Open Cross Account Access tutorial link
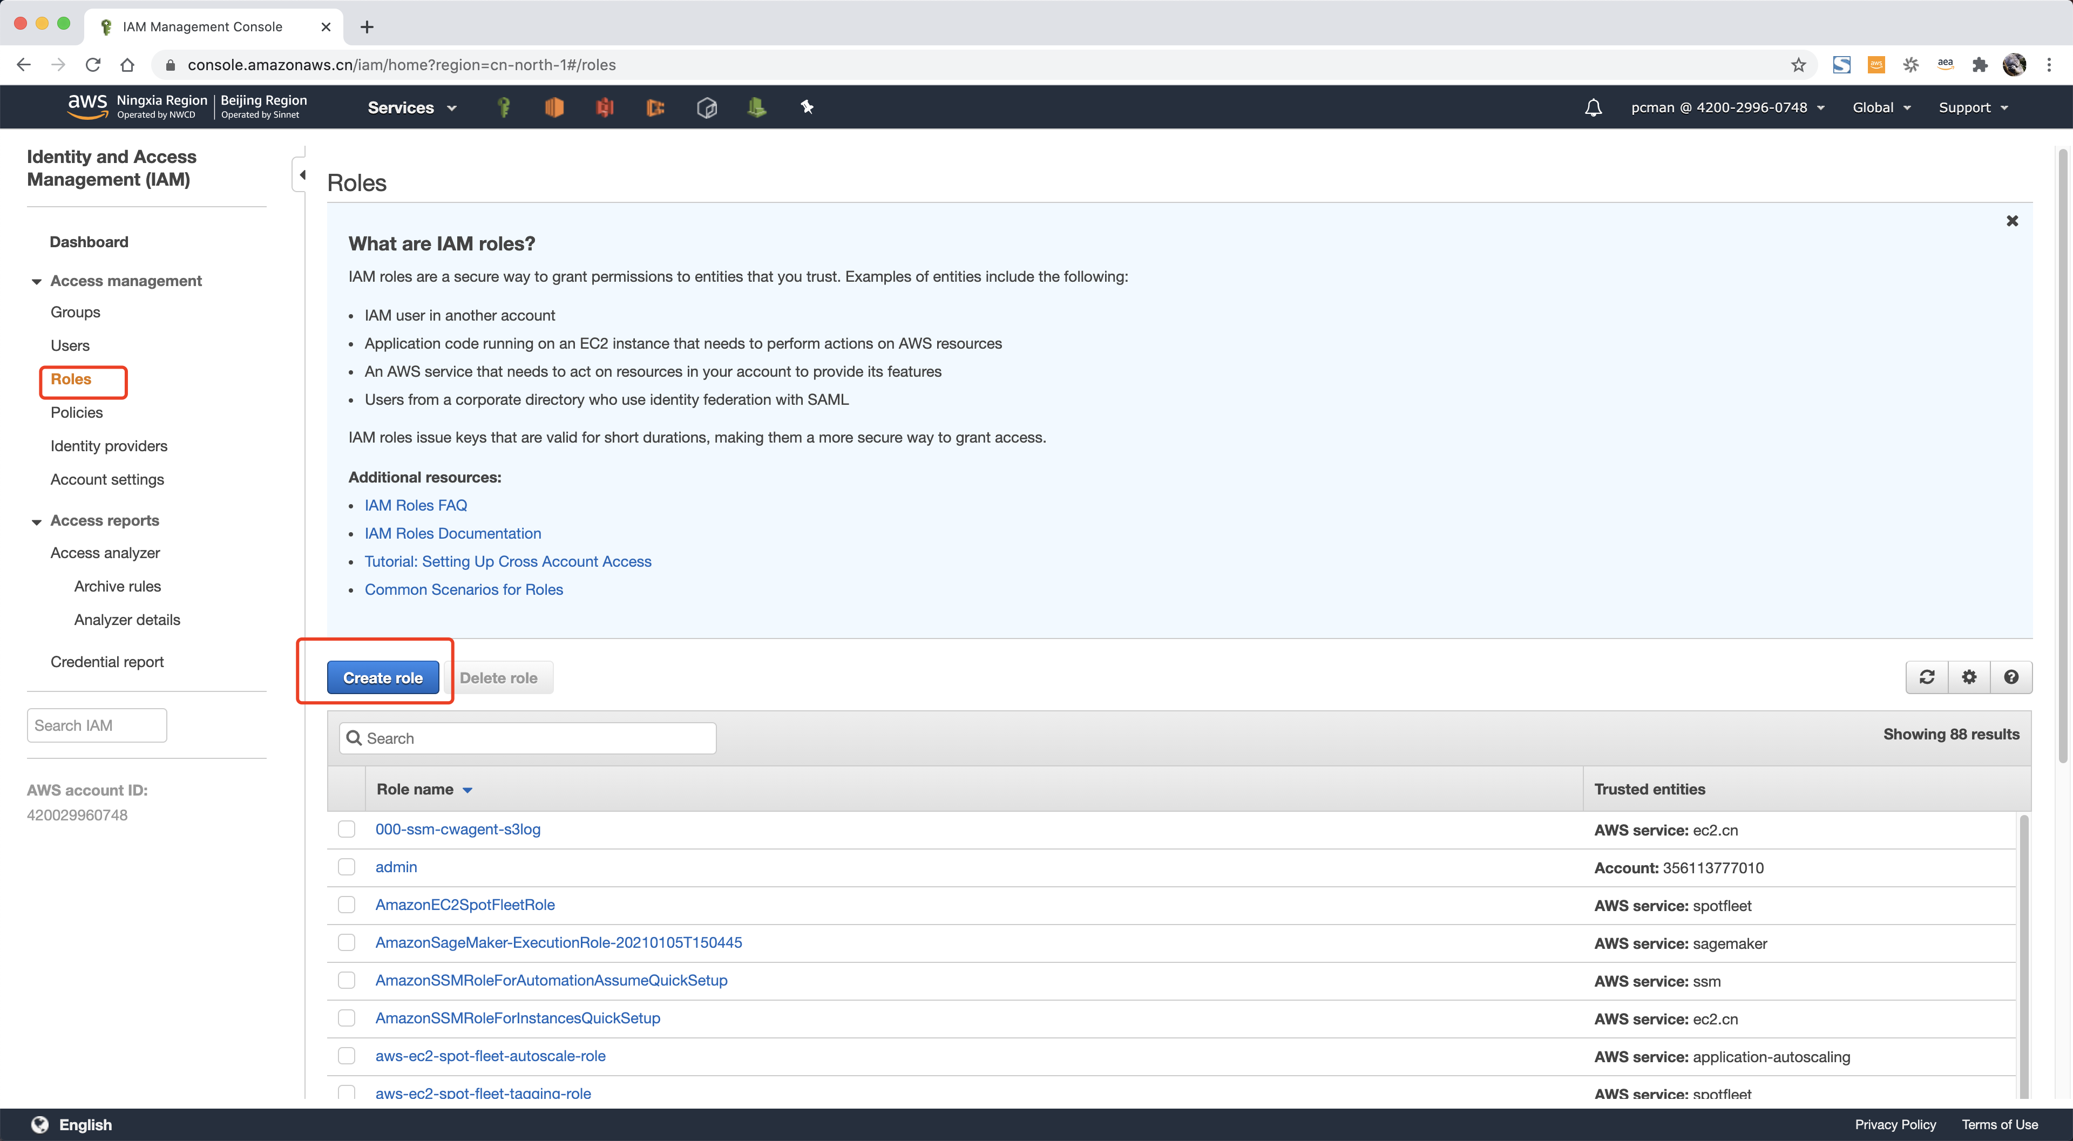2073x1141 pixels. [508, 562]
